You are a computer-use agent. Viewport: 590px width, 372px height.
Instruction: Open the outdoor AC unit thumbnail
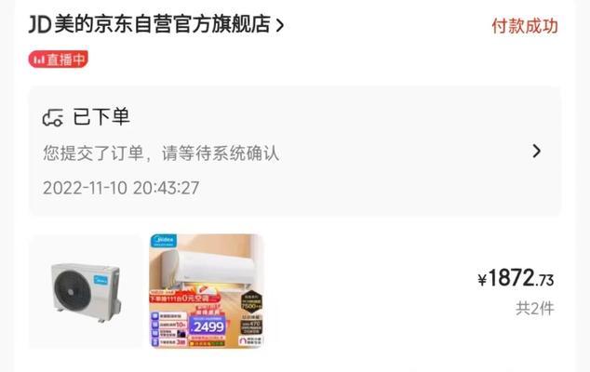tap(86, 291)
